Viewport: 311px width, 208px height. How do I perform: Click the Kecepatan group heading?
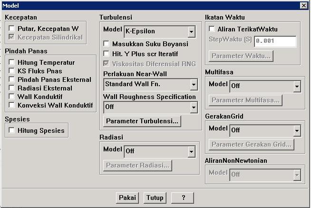(21, 17)
